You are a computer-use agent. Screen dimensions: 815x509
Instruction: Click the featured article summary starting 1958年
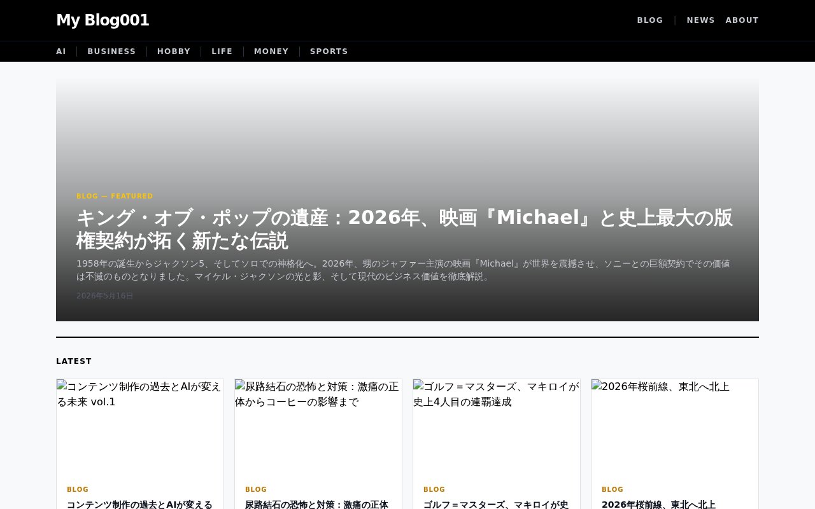coord(403,270)
